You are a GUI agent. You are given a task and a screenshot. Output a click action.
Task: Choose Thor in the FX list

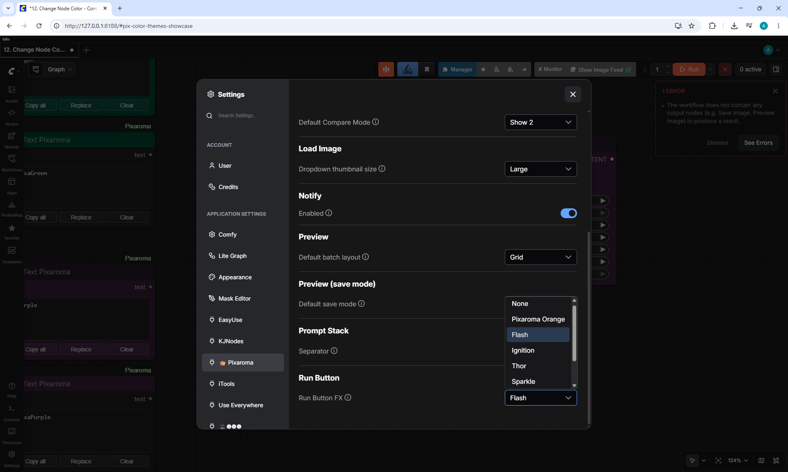[538, 366]
